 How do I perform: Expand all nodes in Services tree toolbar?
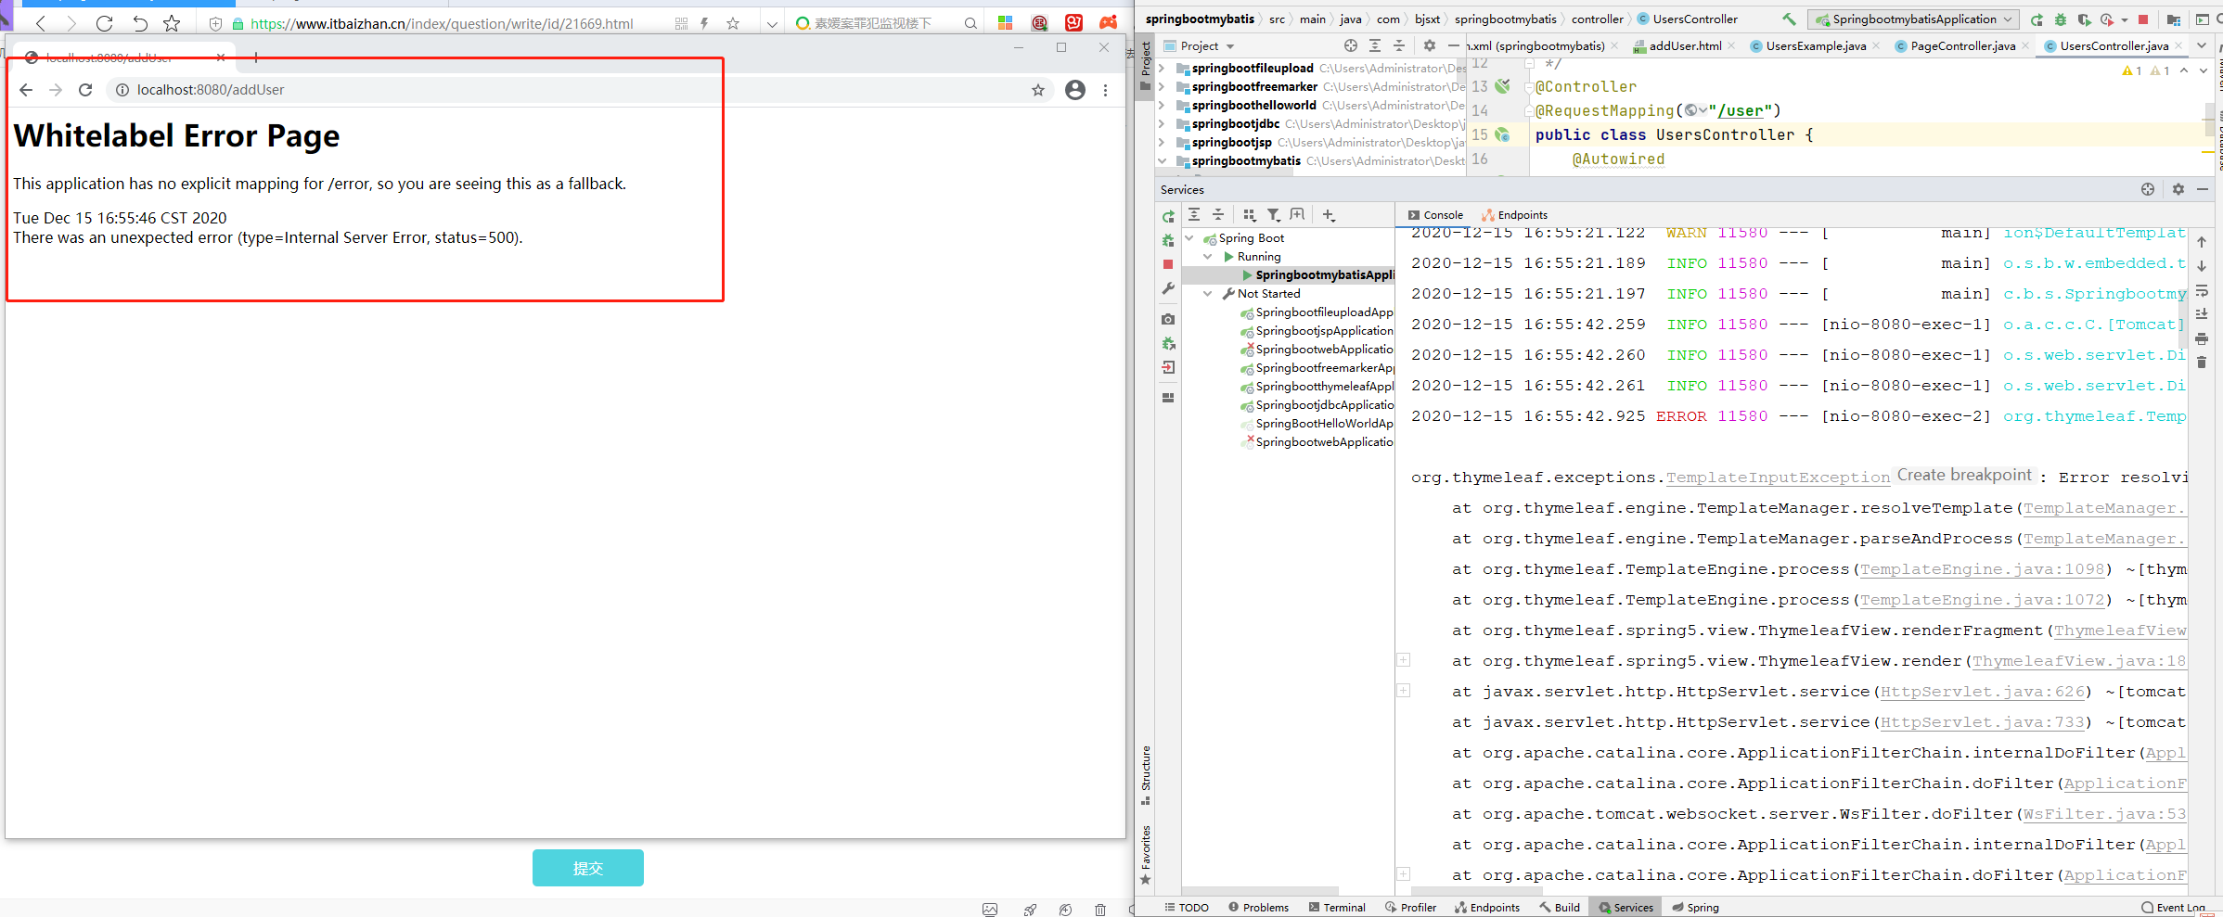tap(1194, 215)
